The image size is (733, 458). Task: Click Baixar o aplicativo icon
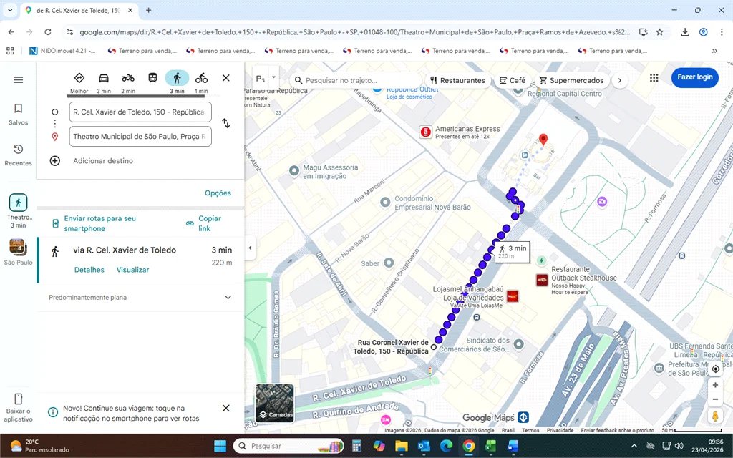pyautogui.click(x=18, y=399)
